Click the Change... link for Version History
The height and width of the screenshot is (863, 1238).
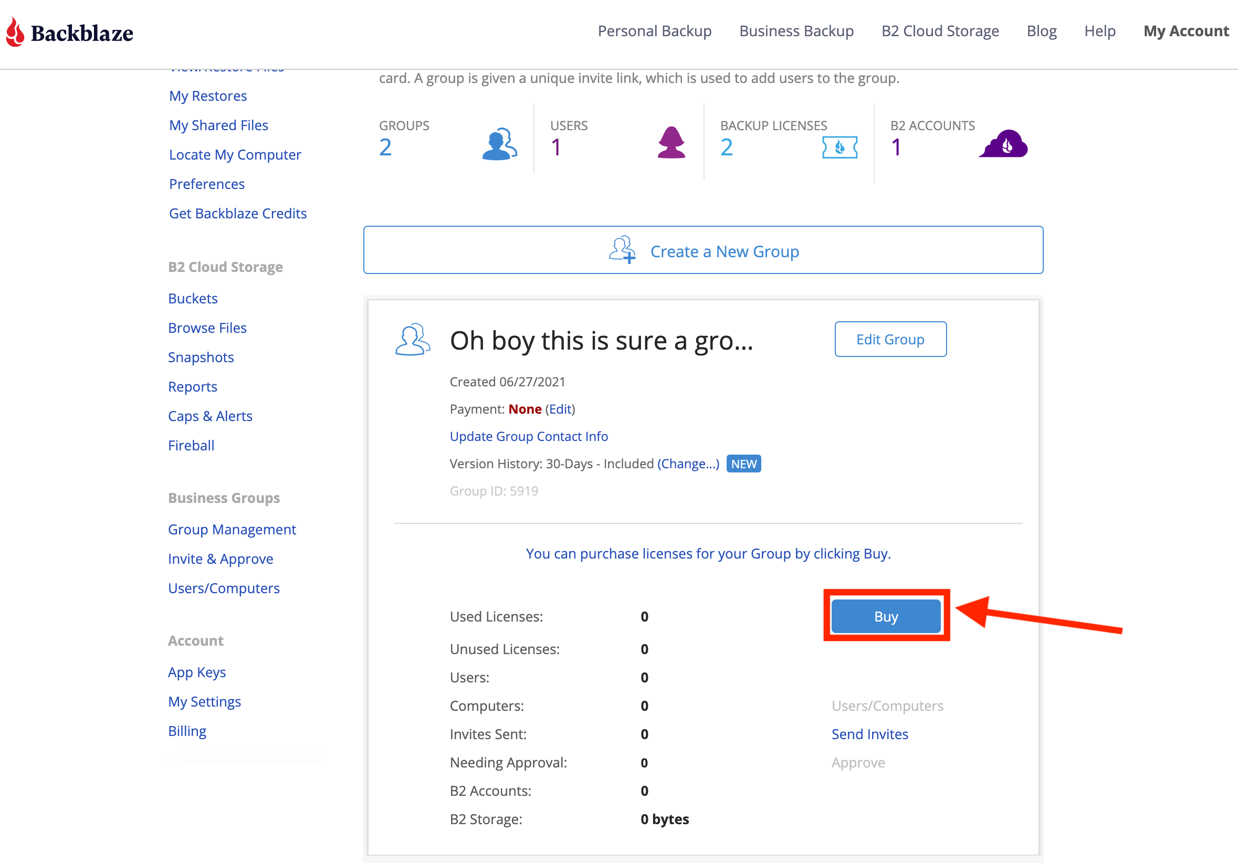point(688,464)
